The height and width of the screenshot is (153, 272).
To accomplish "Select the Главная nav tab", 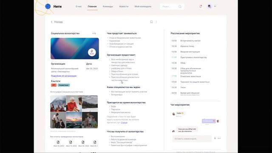I will click(92, 6).
